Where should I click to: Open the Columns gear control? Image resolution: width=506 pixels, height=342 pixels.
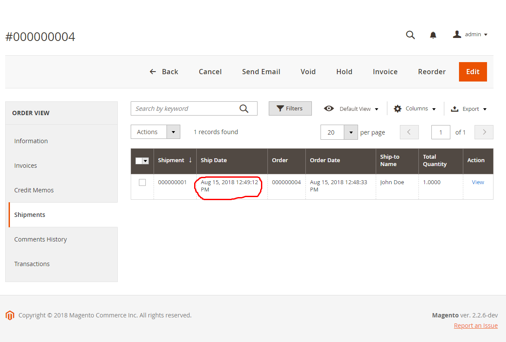tap(397, 109)
